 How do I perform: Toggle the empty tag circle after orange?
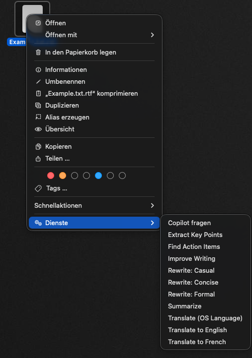tap(75, 176)
